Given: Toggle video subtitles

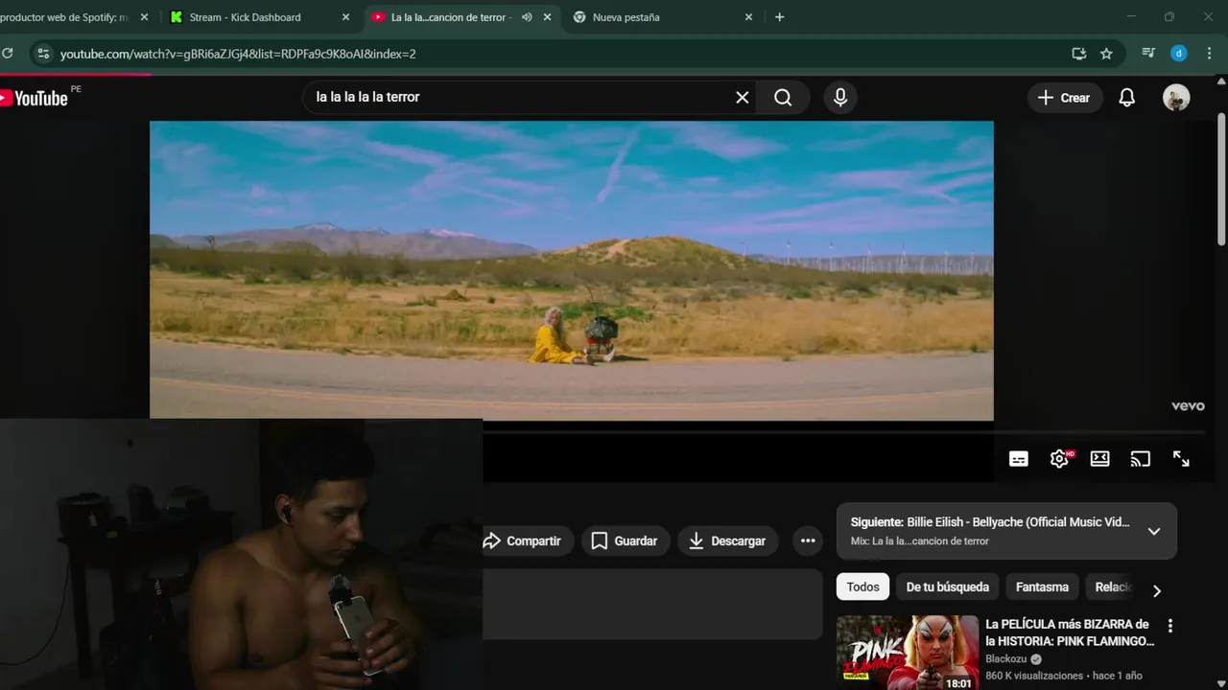Looking at the screenshot, I should [x=1019, y=459].
